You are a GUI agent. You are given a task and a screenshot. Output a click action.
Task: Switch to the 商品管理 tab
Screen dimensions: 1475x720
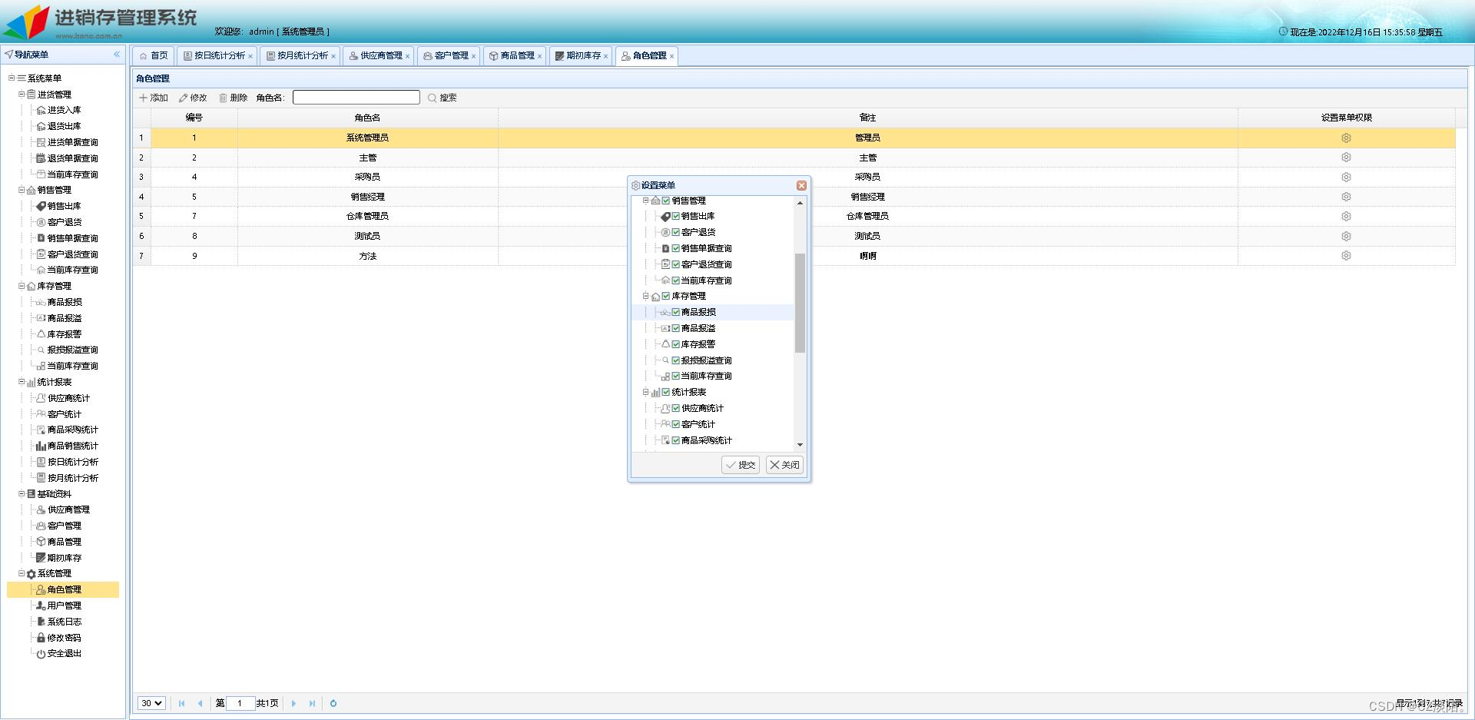pos(515,56)
